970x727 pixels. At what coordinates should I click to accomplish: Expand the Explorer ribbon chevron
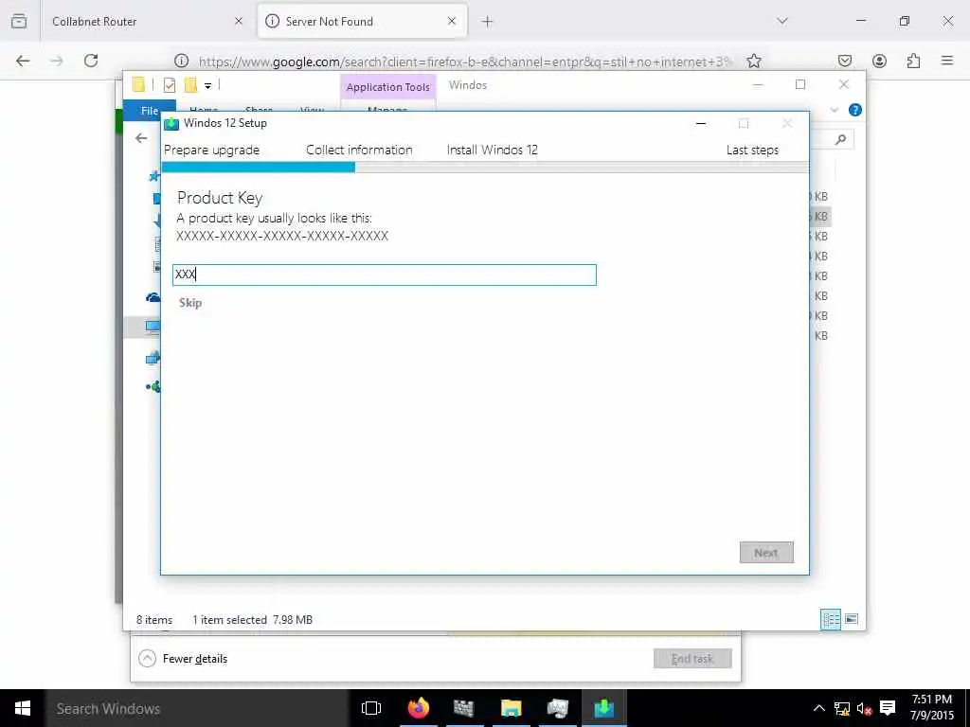coord(834,110)
